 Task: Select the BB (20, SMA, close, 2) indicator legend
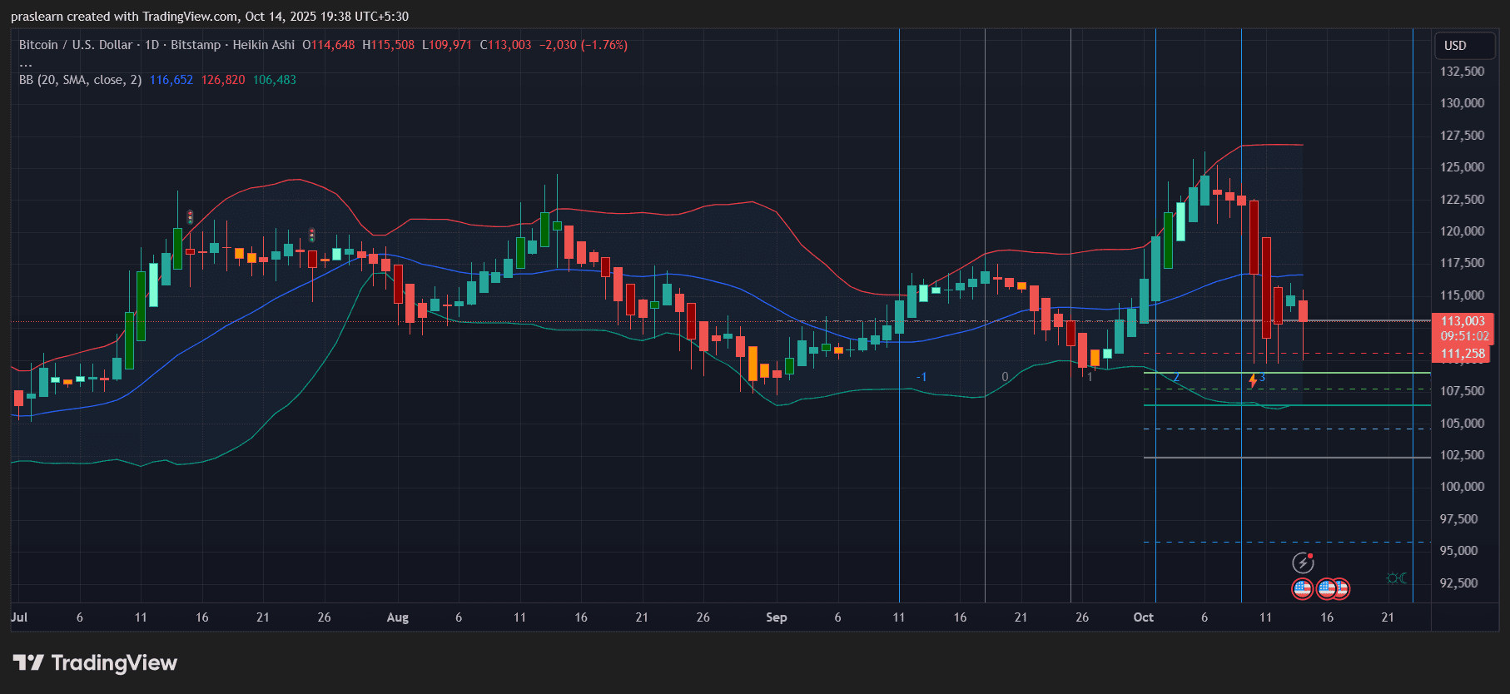80,80
